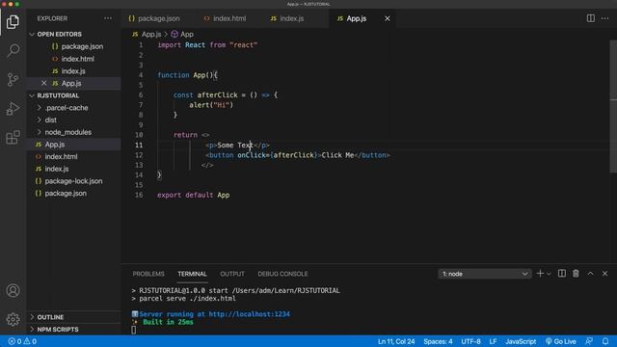The height and width of the screenshot is (347, 617).
Task: Open the errors and warnings status indicator
Action: 22,341
